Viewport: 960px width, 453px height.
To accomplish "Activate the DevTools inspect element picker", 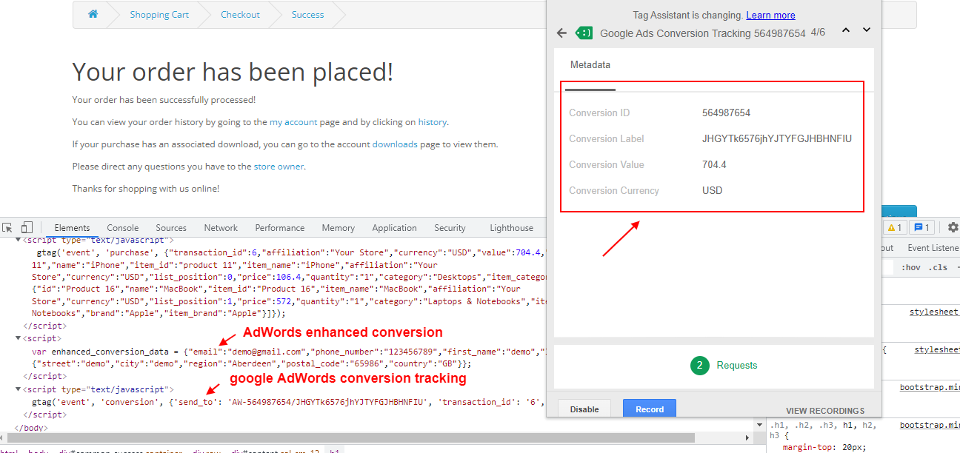I will click(7, 228).
